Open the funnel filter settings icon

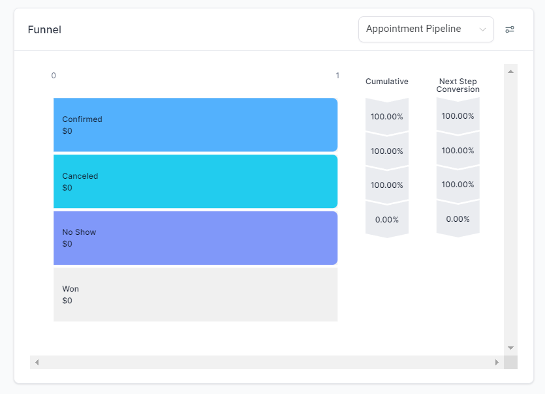point(510,29)
